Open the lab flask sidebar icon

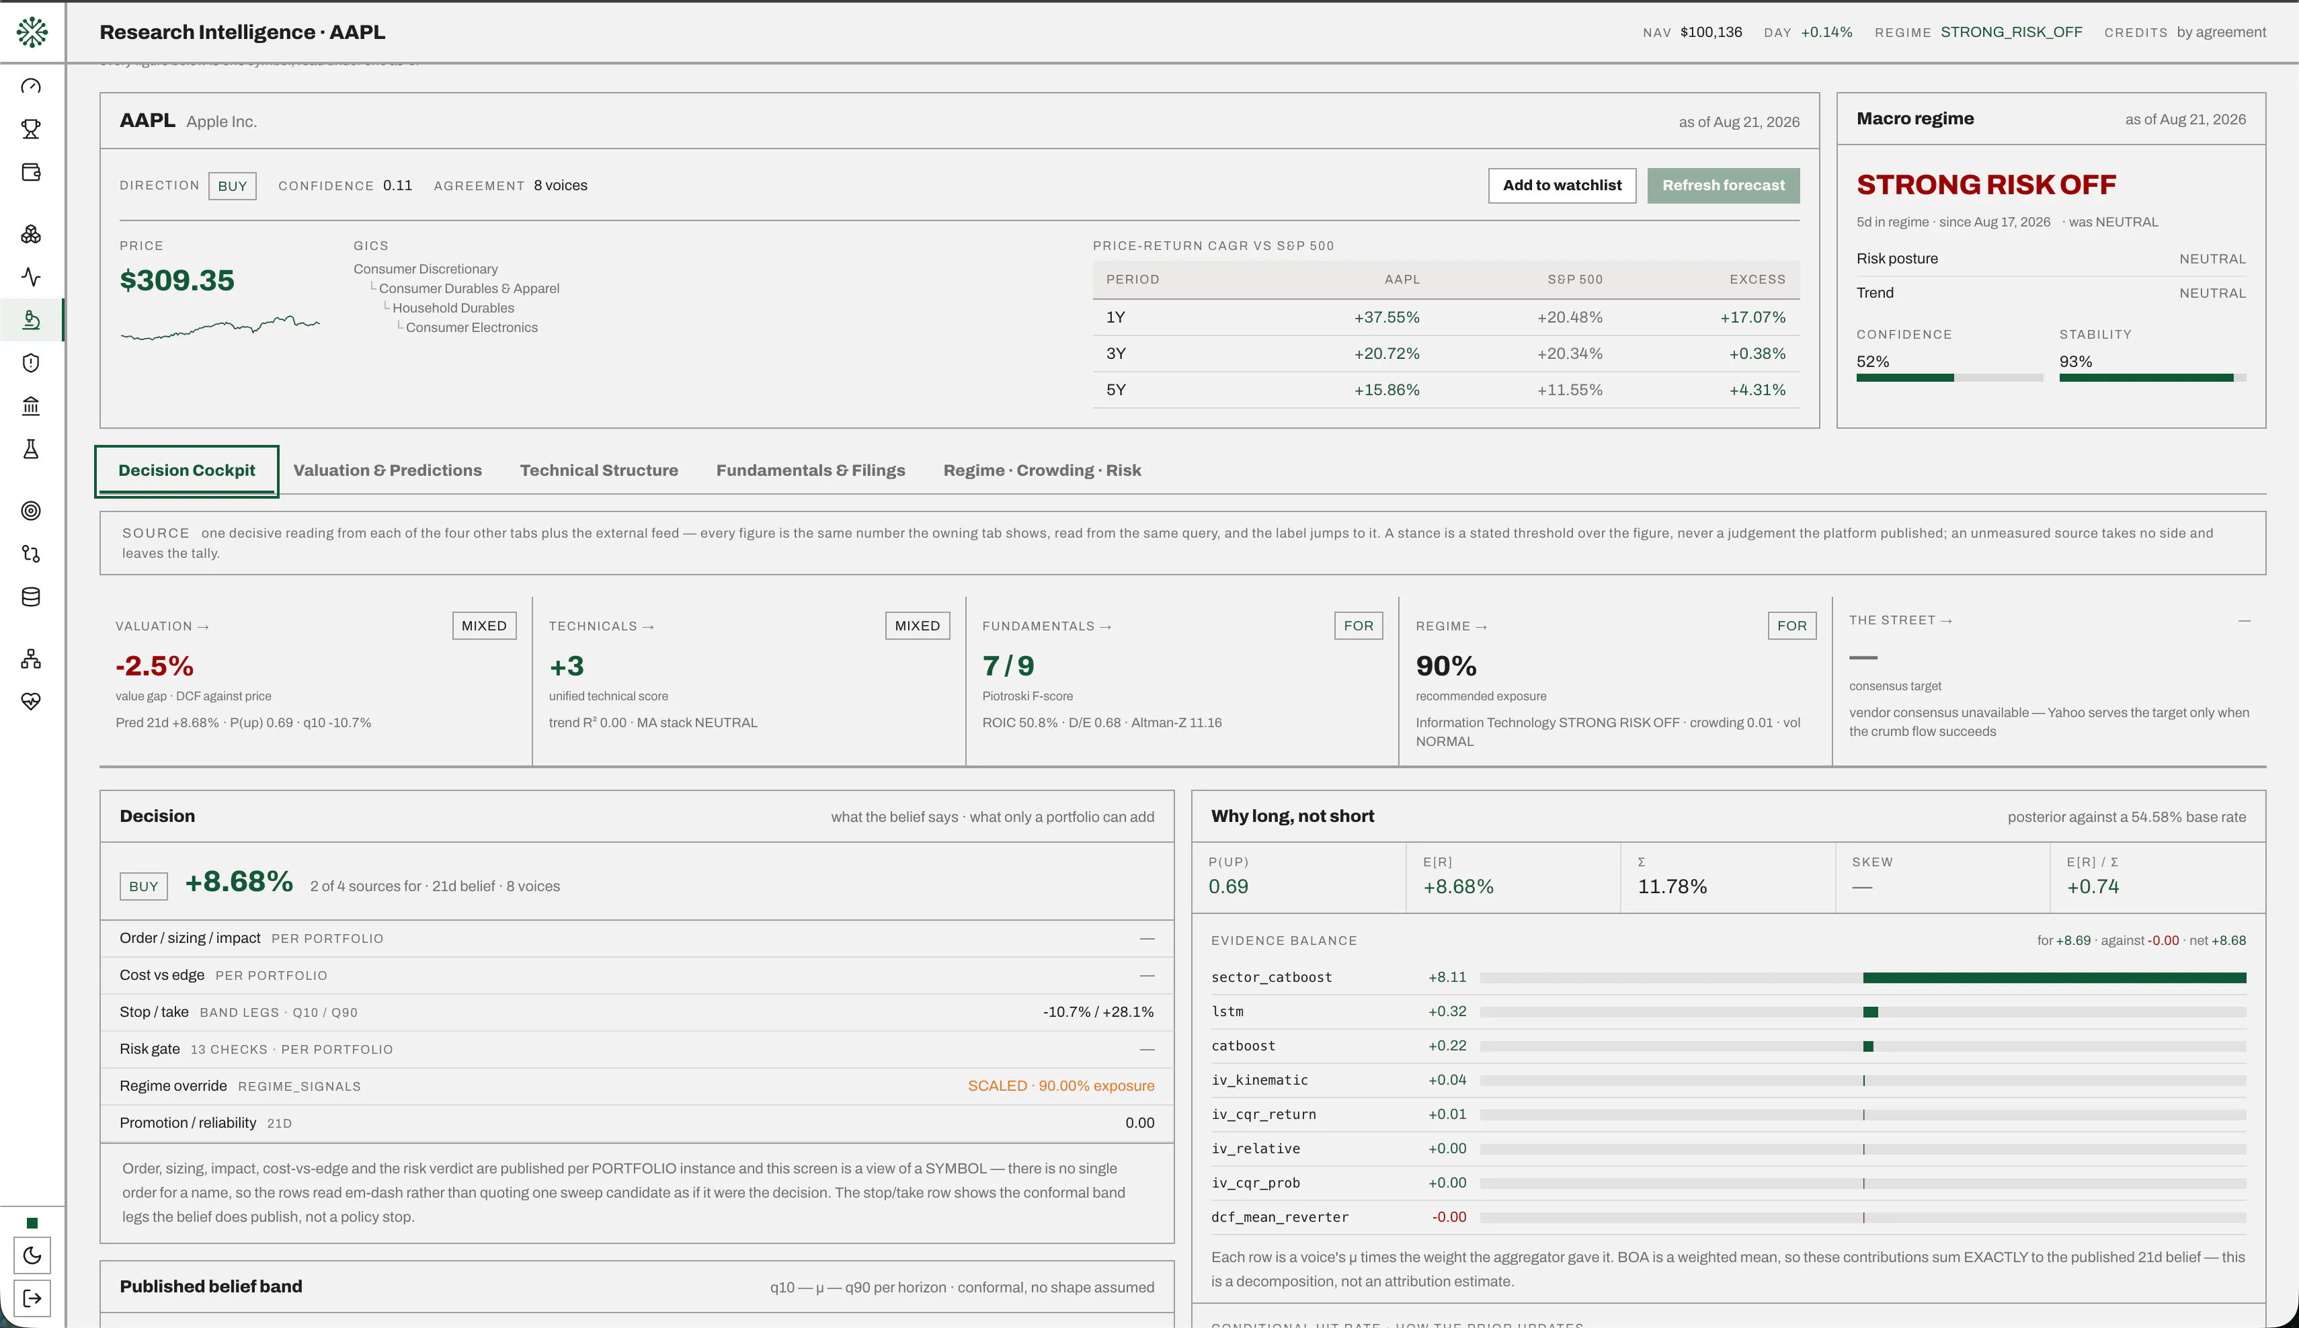(31, 449)
